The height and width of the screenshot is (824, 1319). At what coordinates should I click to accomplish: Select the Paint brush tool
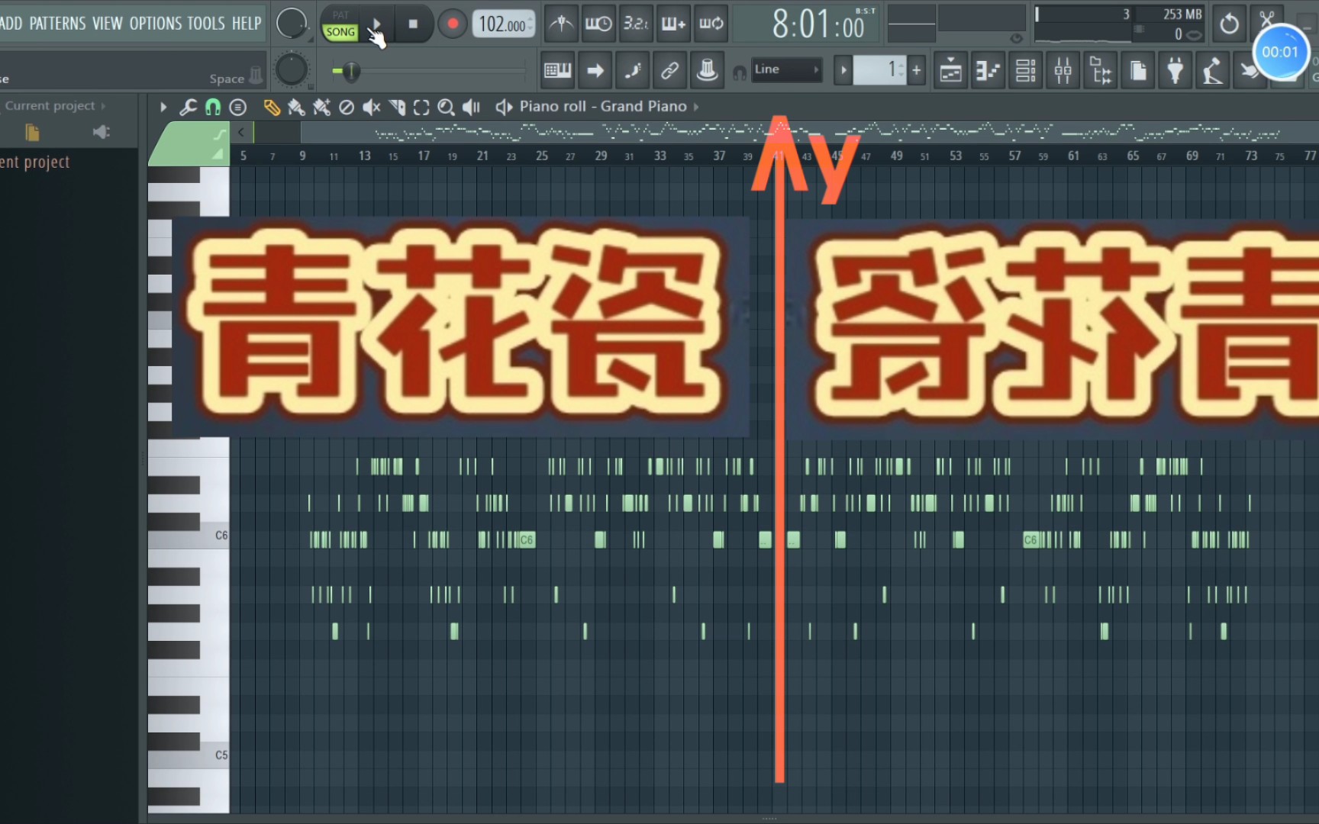tap(296, 108)
